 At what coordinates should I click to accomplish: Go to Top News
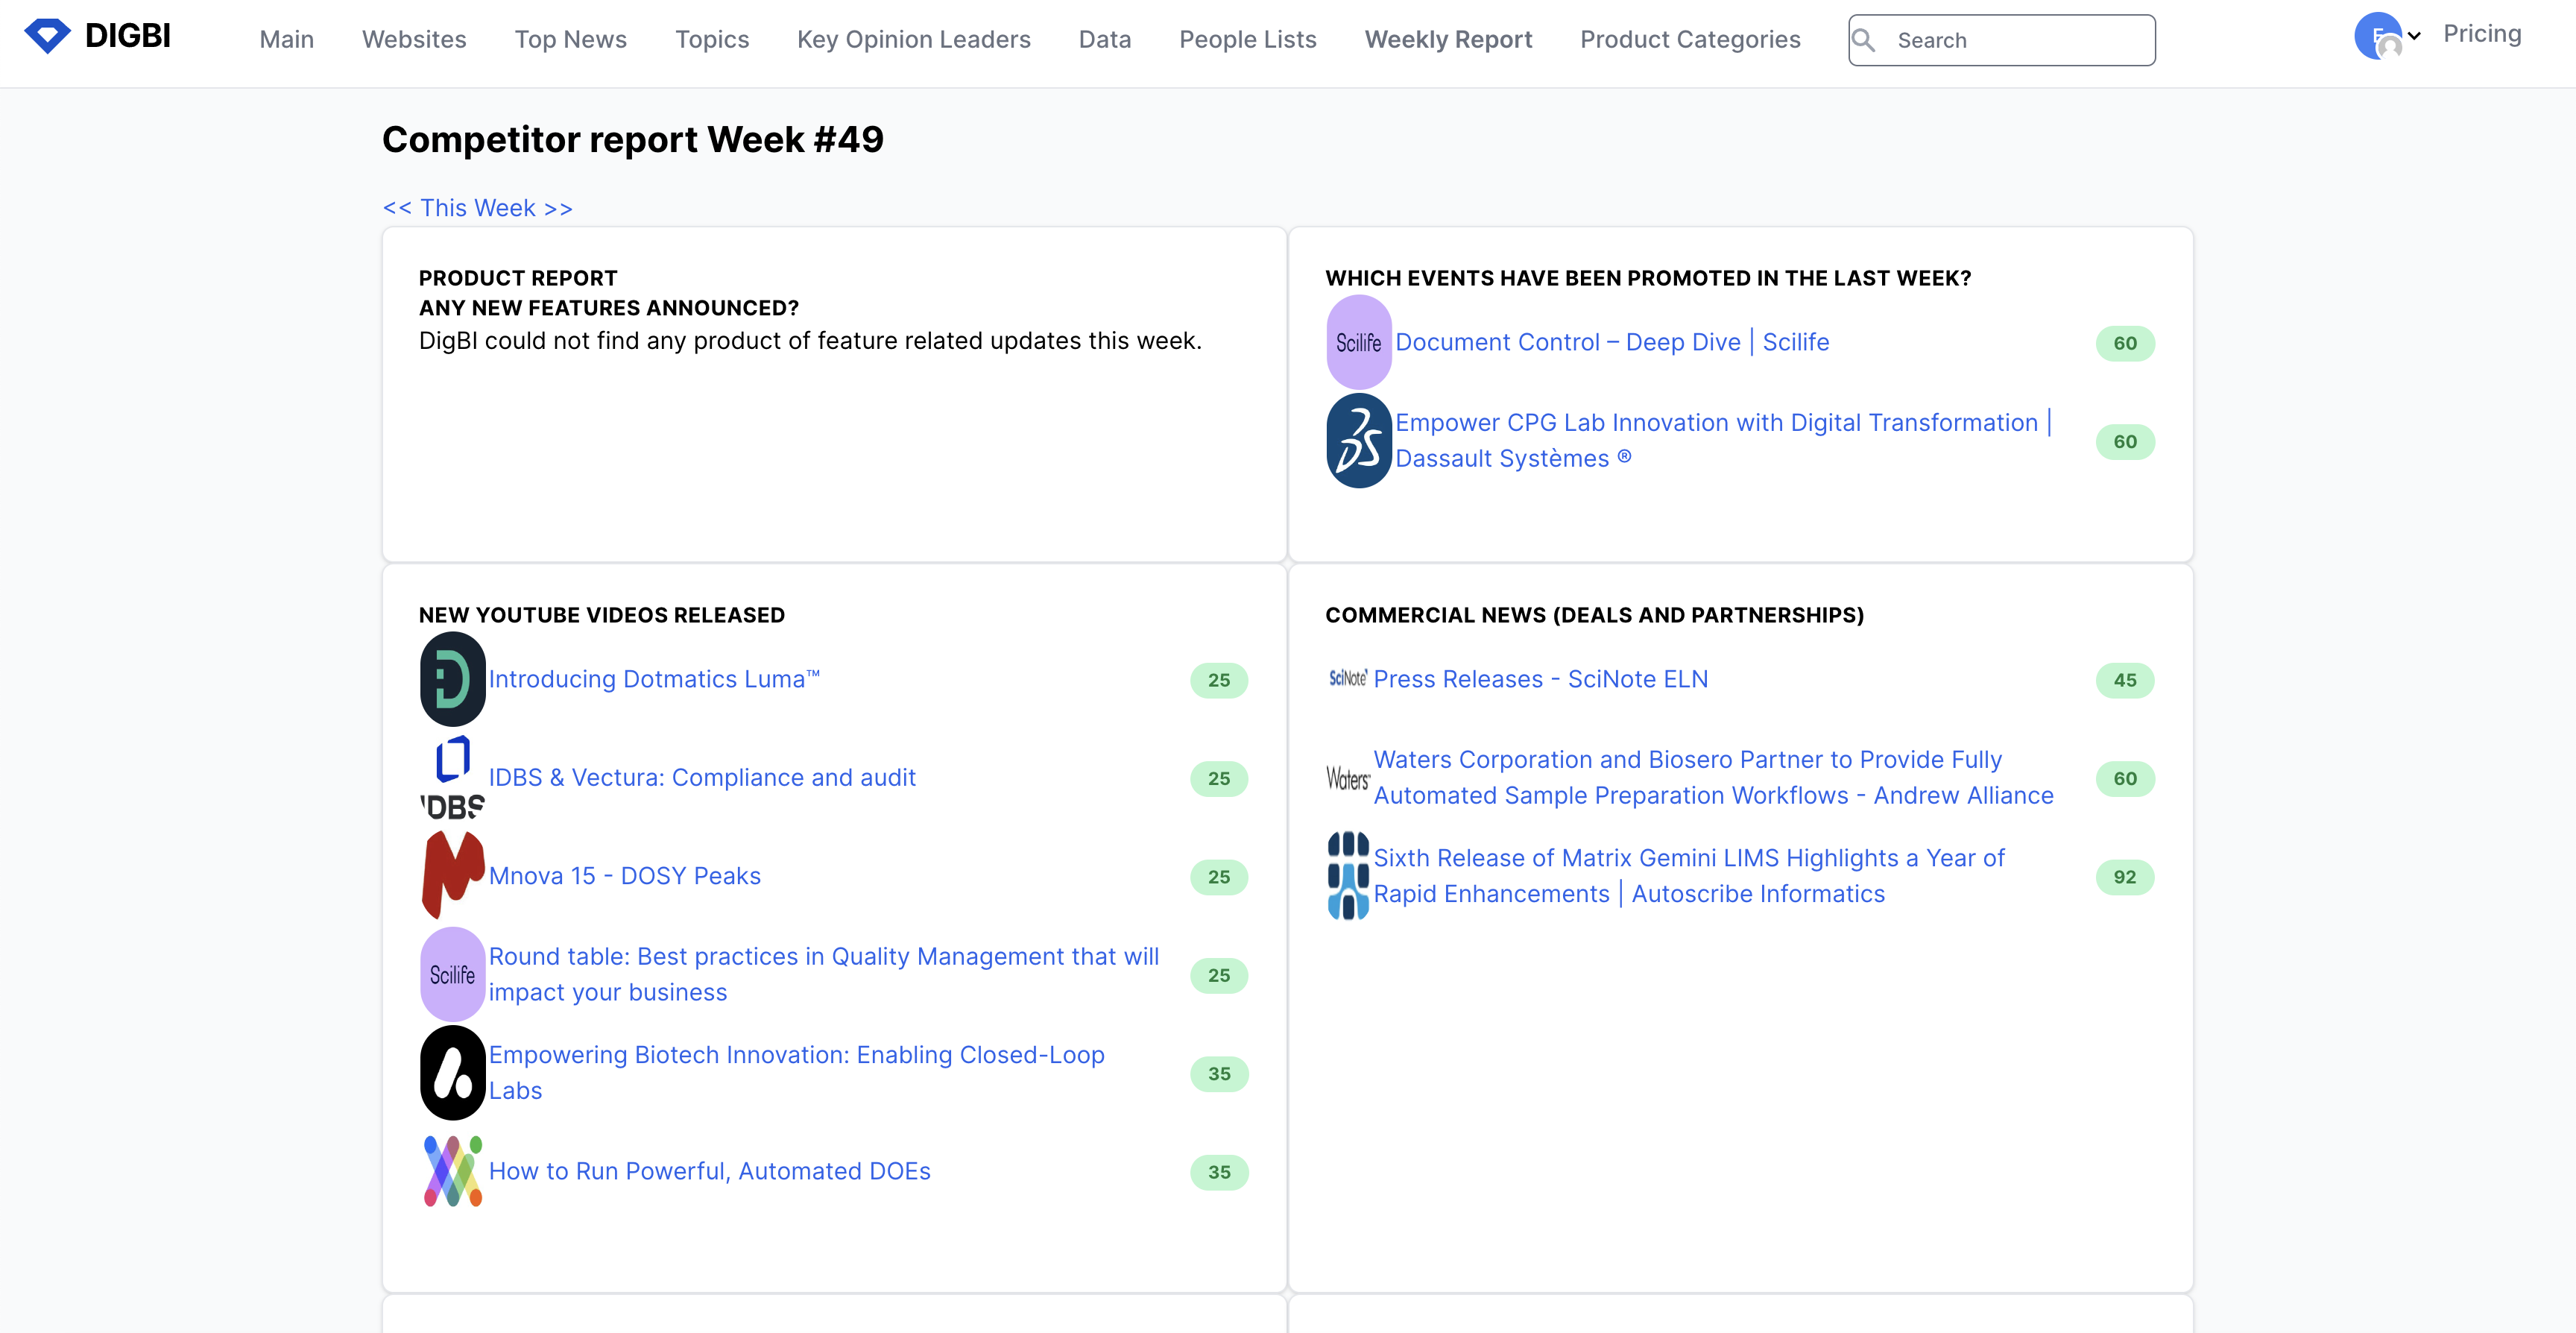click(570, 39)
